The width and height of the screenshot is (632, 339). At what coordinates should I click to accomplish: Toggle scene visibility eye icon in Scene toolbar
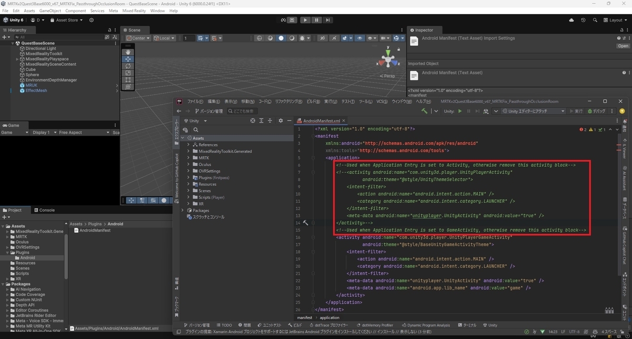(x=360, y=38)
